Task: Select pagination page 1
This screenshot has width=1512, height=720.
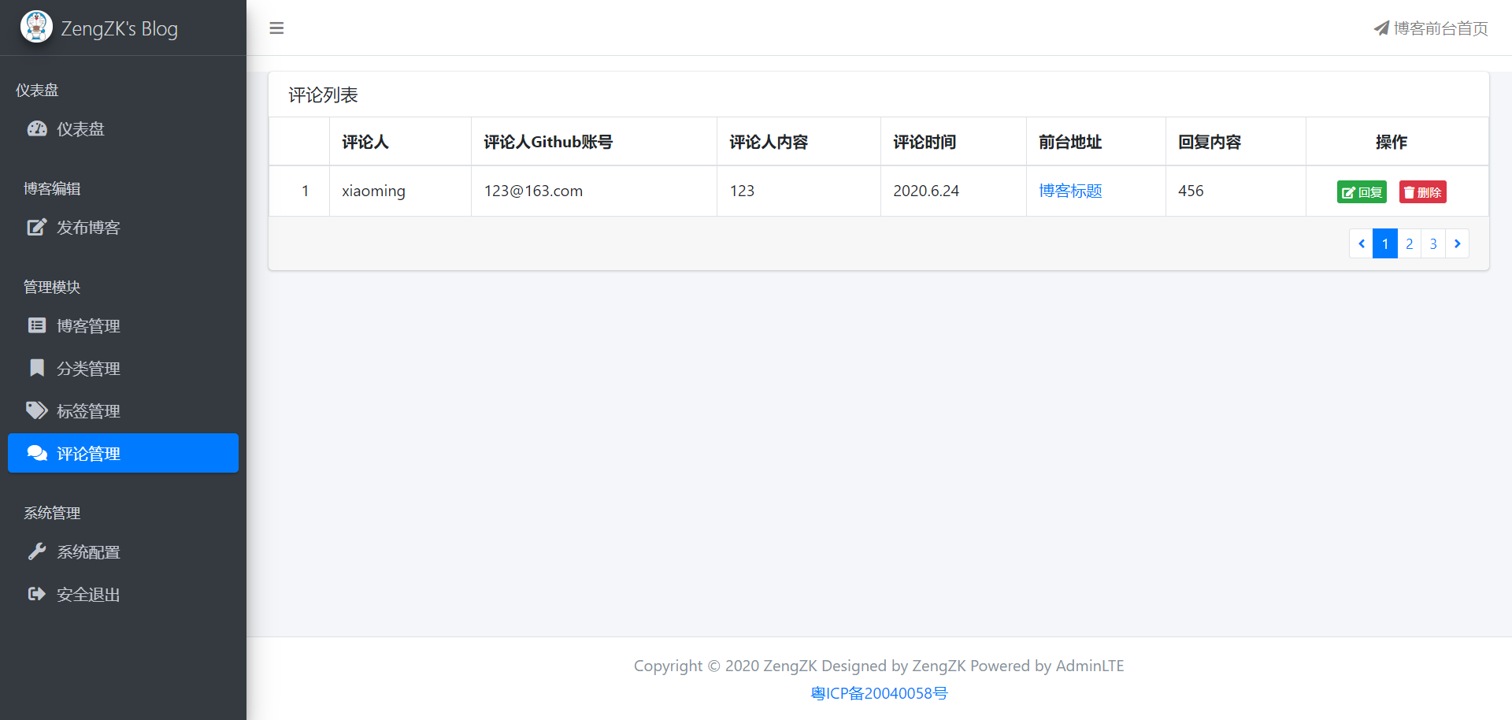Action: (x=1385, y=243)
